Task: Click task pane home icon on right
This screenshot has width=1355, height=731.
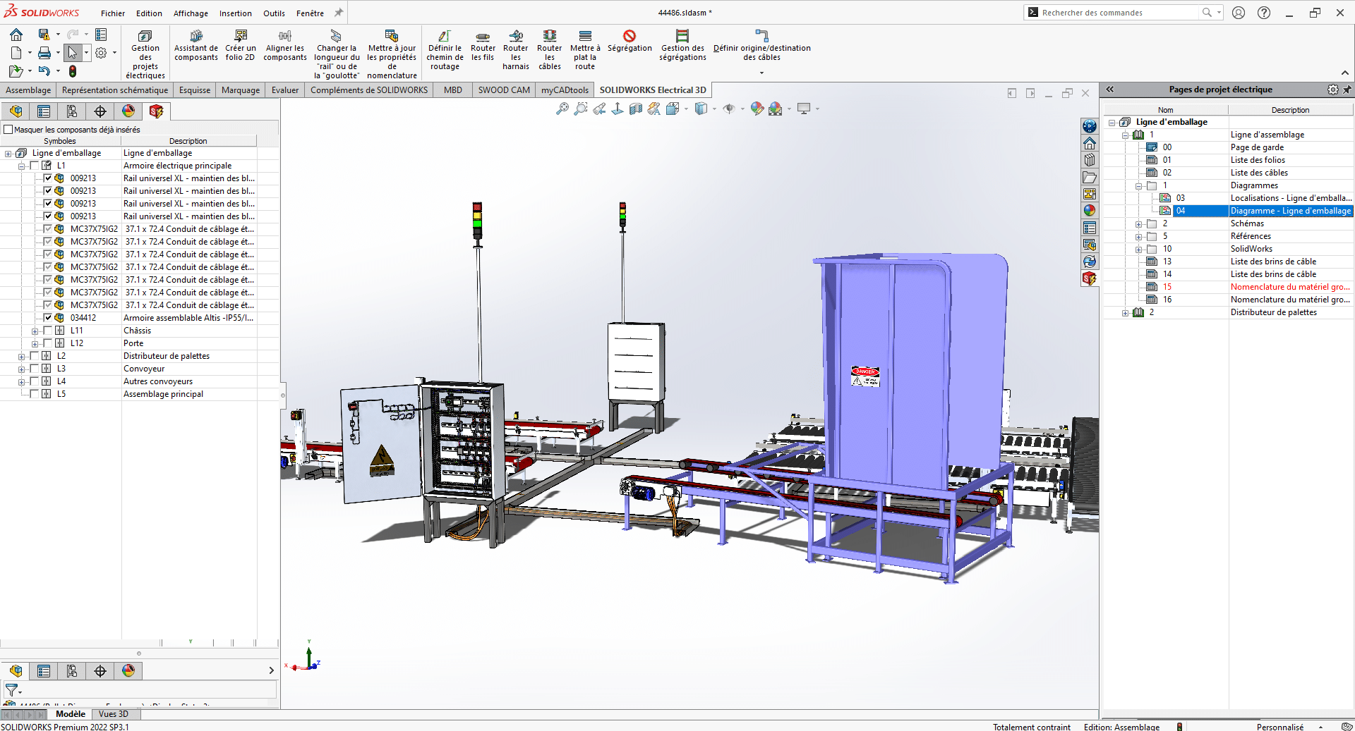Action: (x=1090, y=143)
